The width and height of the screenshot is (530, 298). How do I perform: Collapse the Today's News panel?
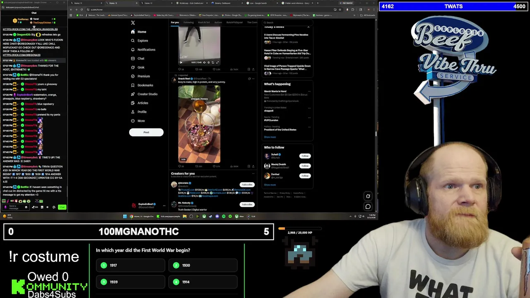click(308, 27)
